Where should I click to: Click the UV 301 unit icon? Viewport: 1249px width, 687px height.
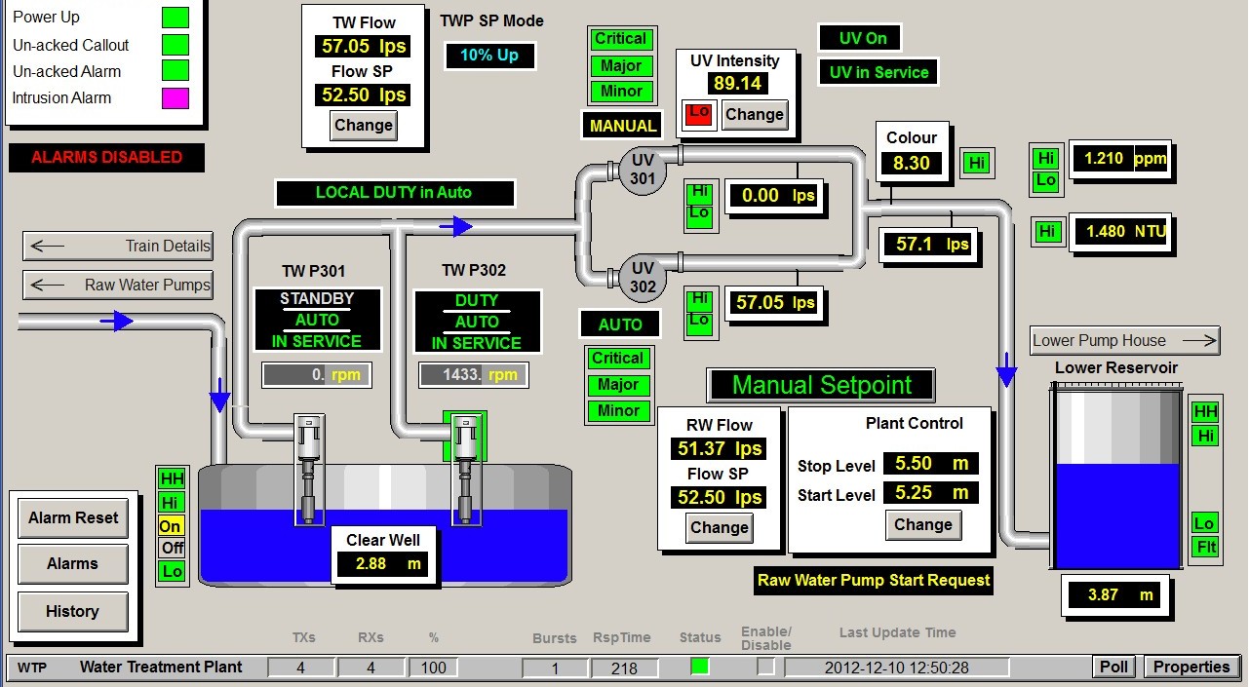(x=643, y=169)
